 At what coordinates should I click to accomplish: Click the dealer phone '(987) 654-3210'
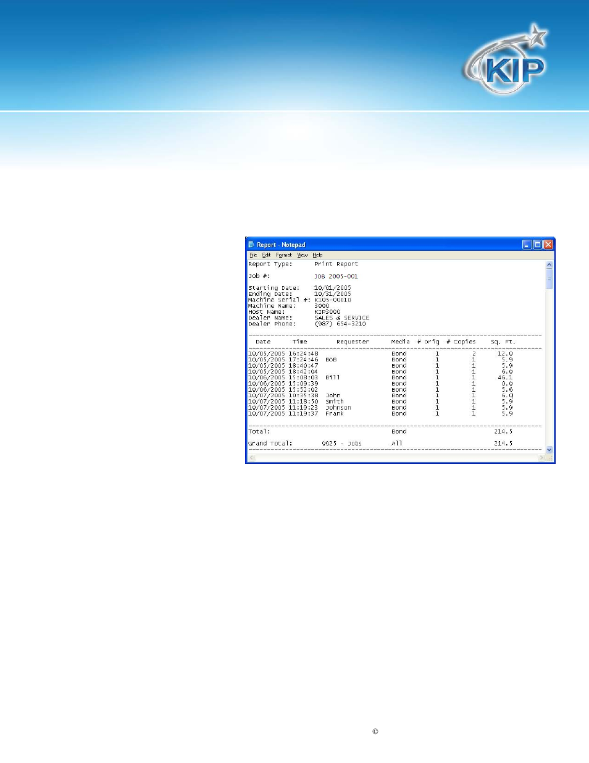[340, 324]
